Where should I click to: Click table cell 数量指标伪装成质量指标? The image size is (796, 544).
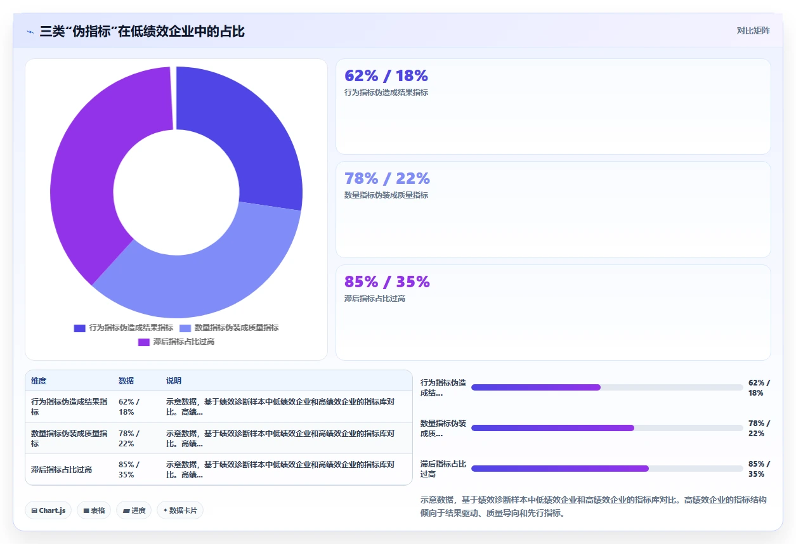(69, 439)
